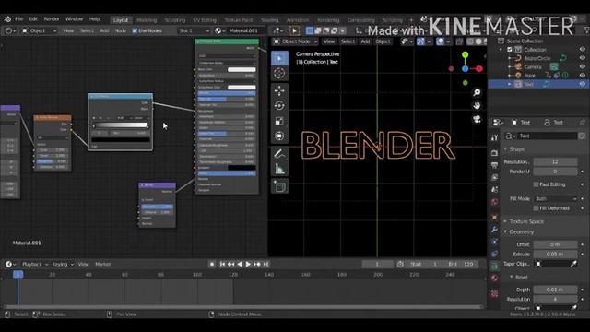This screenshot has width=590, height=332.
Task: Click the red X axis gizmo handle
Action: (479, 68)
